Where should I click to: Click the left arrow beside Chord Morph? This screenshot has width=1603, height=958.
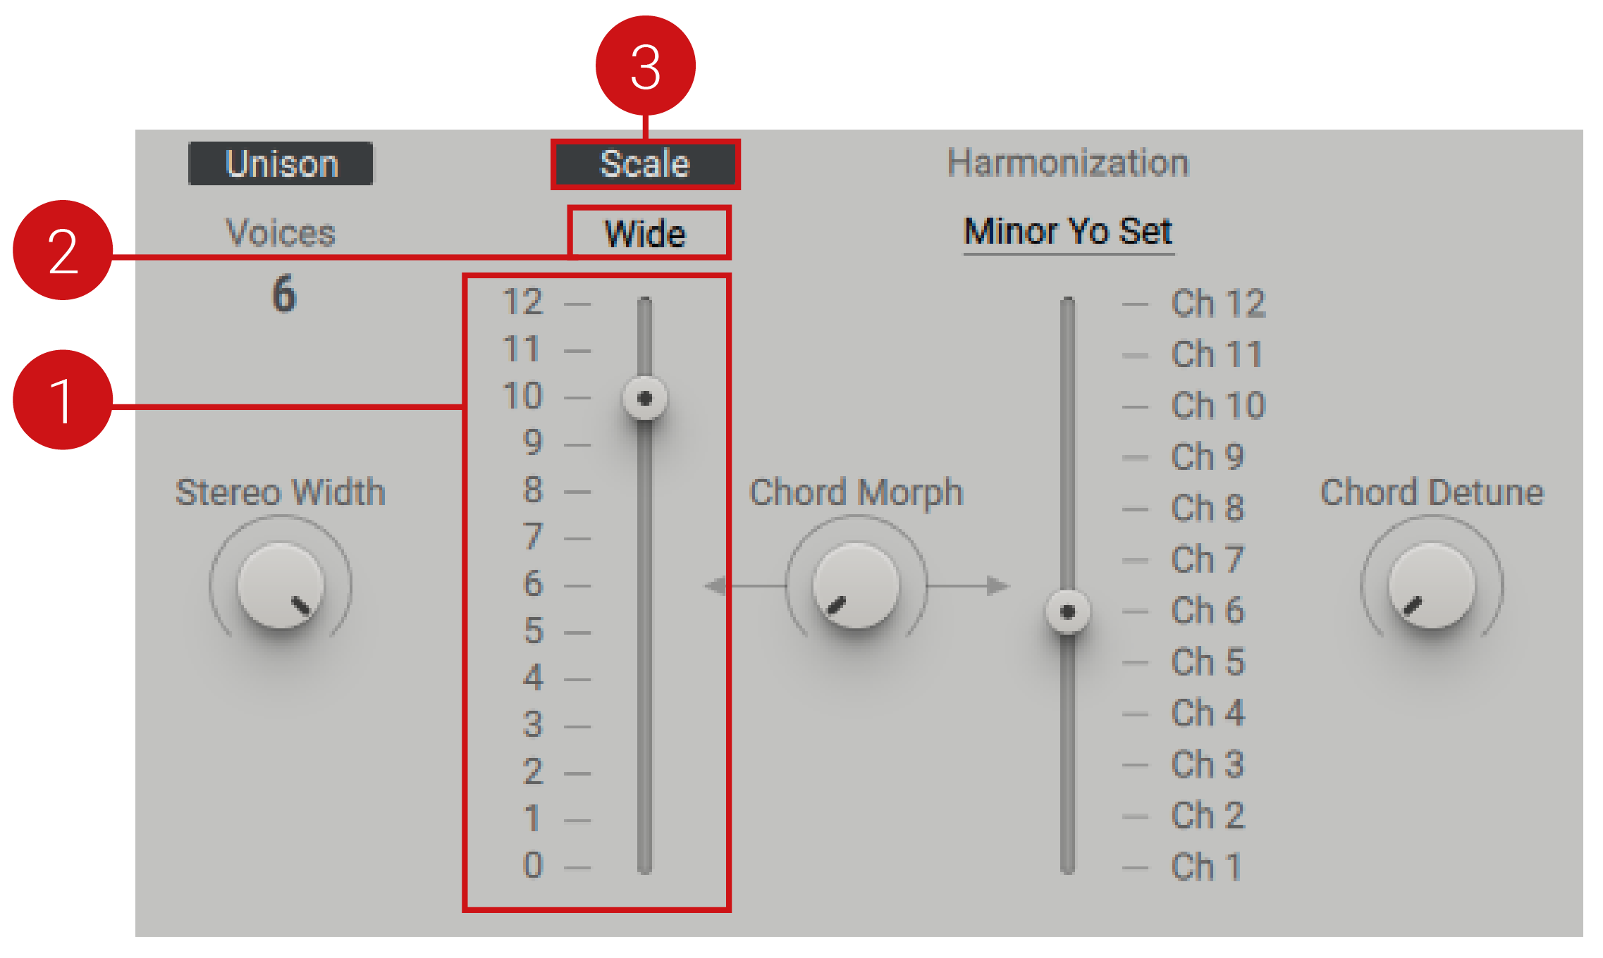click(x=715, y=585)
